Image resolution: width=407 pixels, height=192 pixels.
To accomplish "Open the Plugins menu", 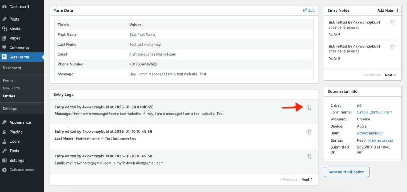I will (x=16, y=132).
